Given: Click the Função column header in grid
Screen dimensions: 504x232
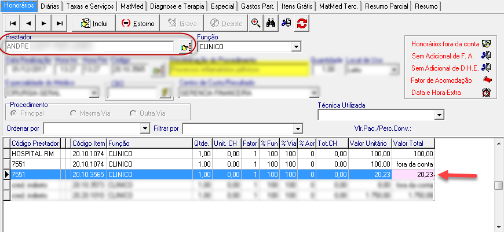Looking at the screenshot, I should (x=149, y=143).
